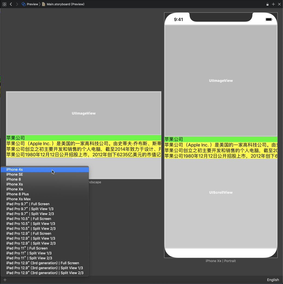Pick iPad Pro 11" Split View 2/3

[45, 258]
